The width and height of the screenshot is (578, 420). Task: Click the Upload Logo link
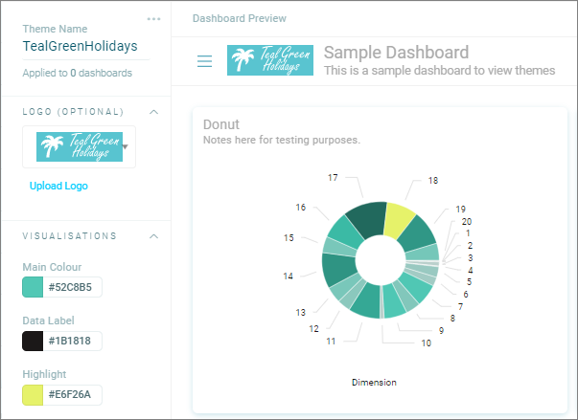pyautogui.click(x=58, y=186)
